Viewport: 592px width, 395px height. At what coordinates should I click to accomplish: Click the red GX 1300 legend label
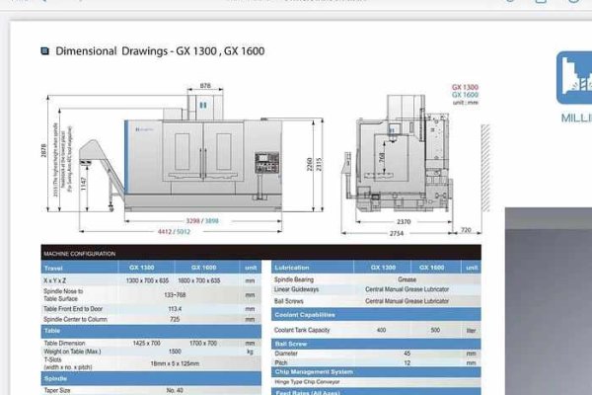point(465,87)
